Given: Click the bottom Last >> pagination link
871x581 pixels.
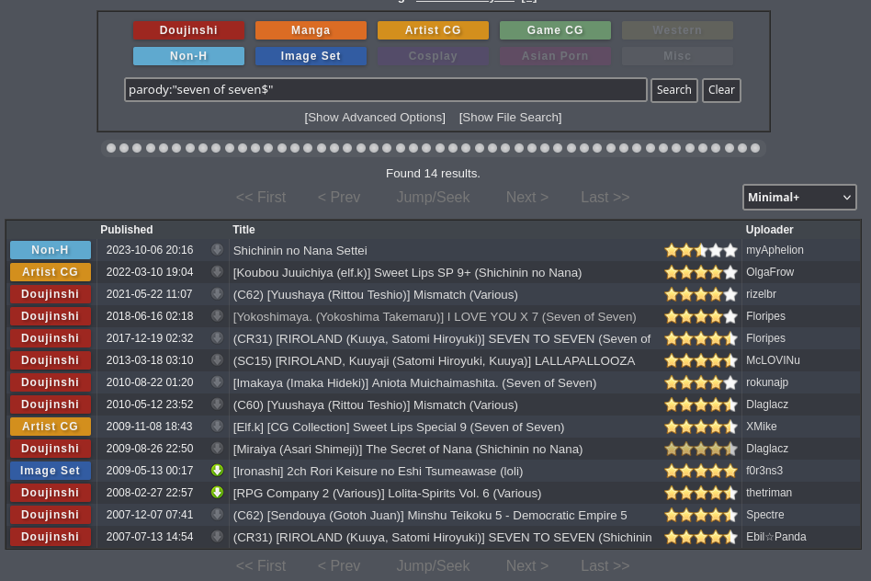Looking at the screenshot, I should 605,565.
